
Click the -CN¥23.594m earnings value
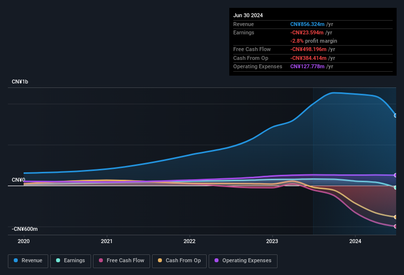307,32
